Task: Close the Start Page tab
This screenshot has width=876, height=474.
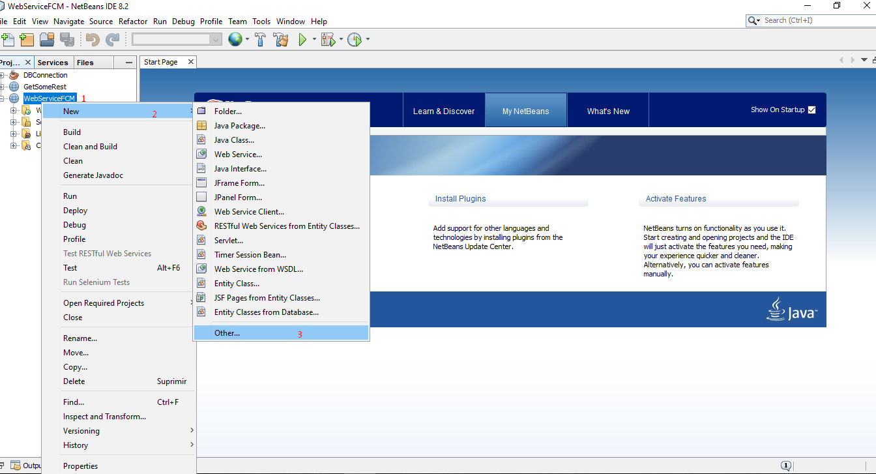Action: coord(191,62)
